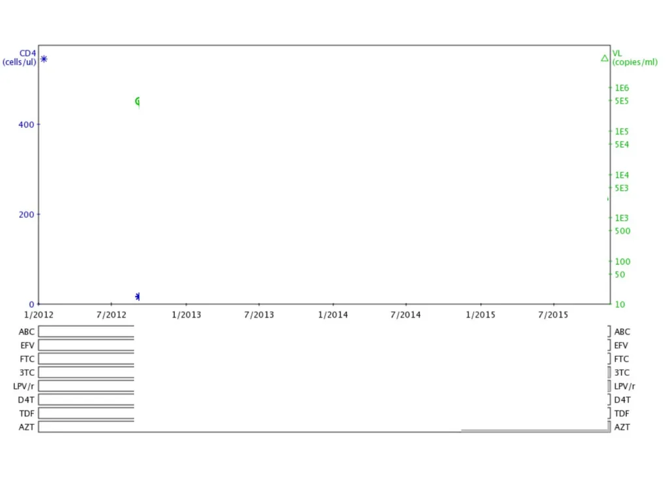The height and width of the screenshot is (501, 668).
Task: Click the 100 viral load tick label
Action: (622, 262)
